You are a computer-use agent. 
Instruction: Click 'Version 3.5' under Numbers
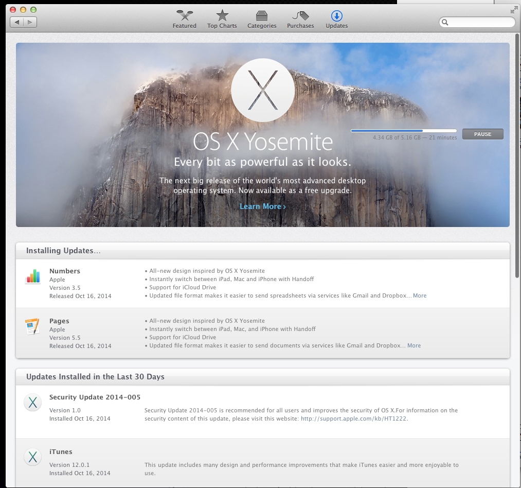click(65, 288)
